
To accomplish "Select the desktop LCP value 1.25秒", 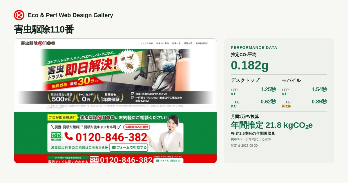I will point(268,89).
